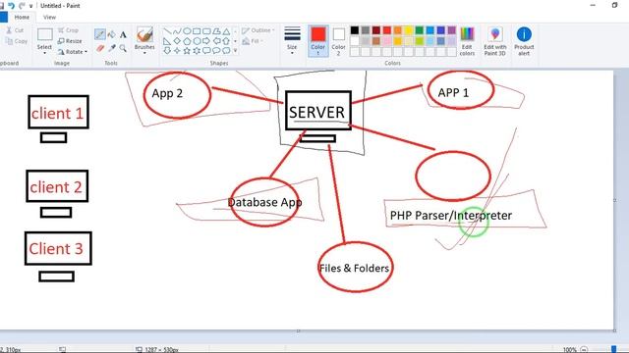
Task: Select the Pencil tool
Action: tap(100, 34)
